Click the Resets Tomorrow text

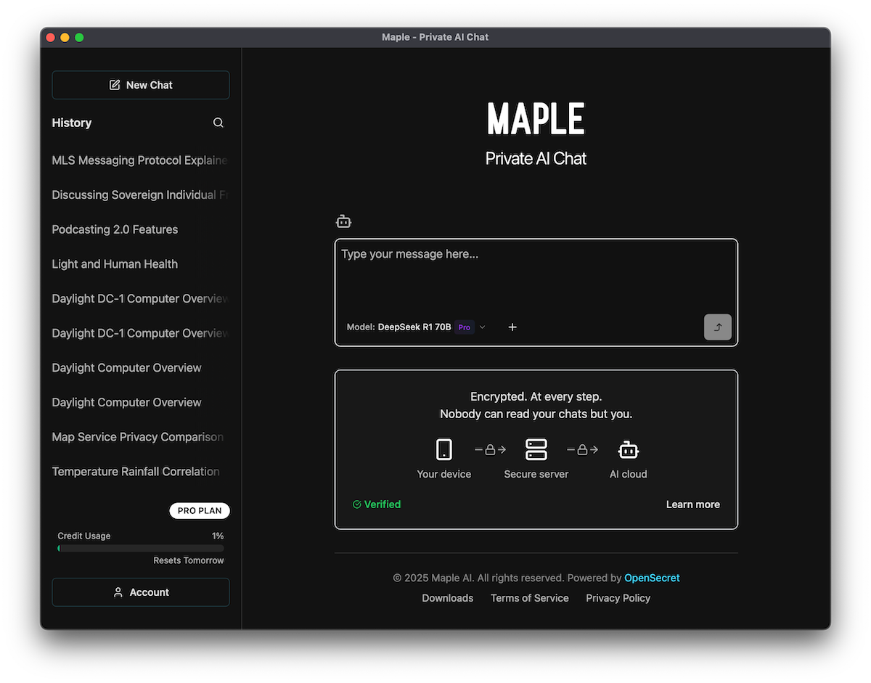tap(189, 560)
